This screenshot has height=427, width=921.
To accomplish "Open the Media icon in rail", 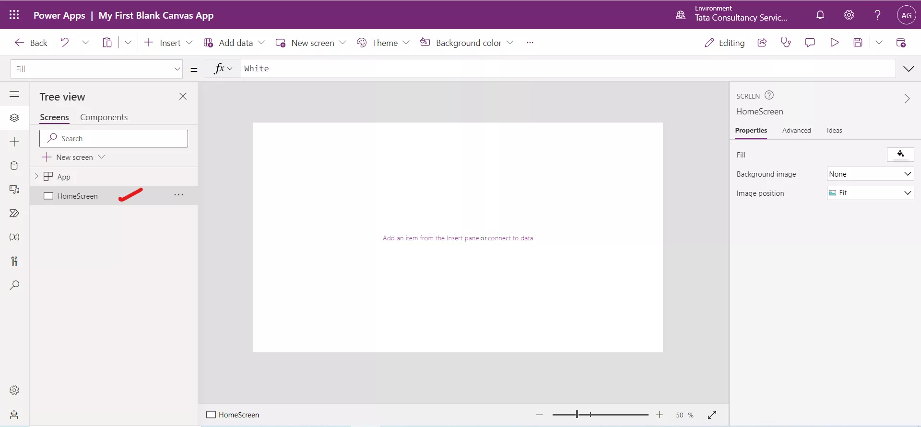I will 14,190.
